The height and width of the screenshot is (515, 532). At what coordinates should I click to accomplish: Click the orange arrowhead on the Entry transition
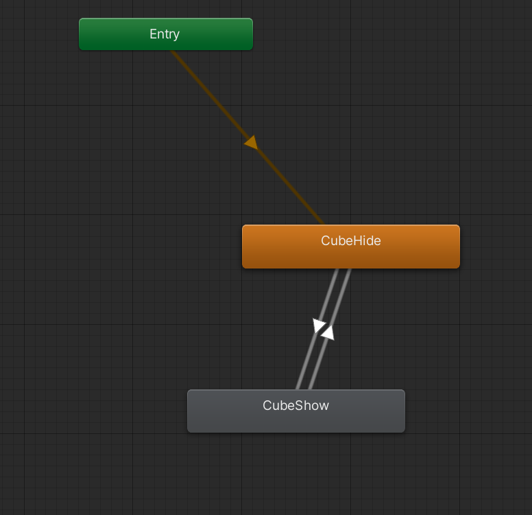(251, 142)
